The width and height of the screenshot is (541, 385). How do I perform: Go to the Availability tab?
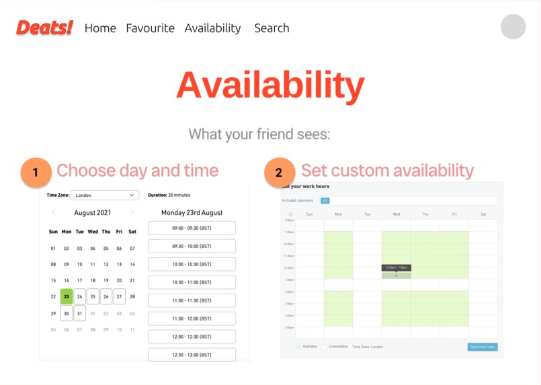pos(212,28)
